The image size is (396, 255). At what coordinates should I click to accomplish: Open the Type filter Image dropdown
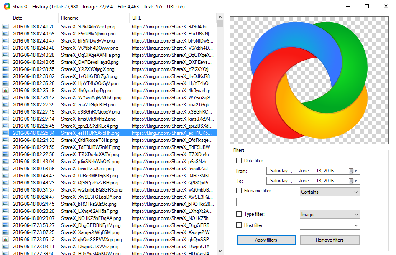pos(330,215)
